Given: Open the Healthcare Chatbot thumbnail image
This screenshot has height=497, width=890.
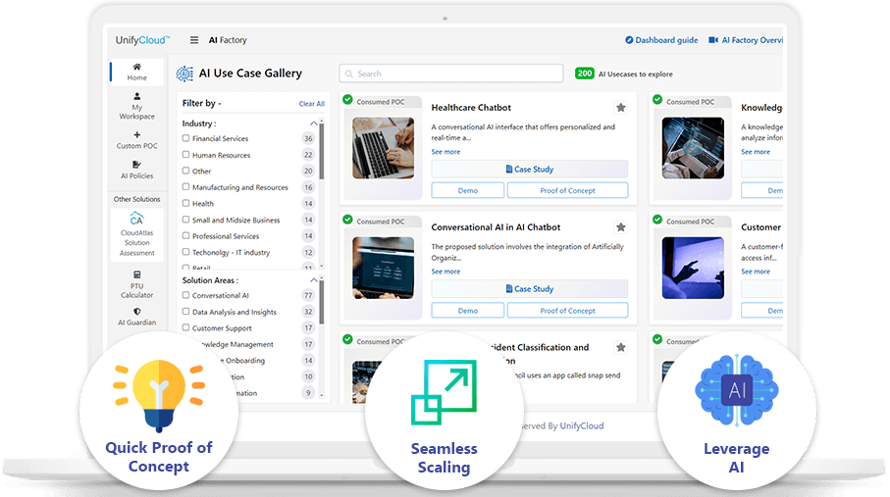Looking at the screenshot, I should tap(383, 148).
